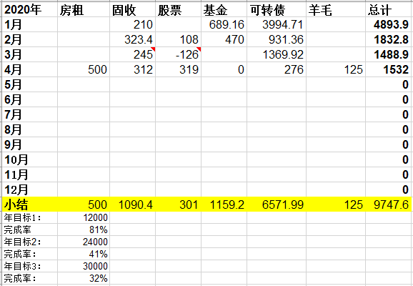Image resolution: width=413 pixels, height=286 pixels.
Task: Select the 32% completion rate cell
Action: [84, 278]
